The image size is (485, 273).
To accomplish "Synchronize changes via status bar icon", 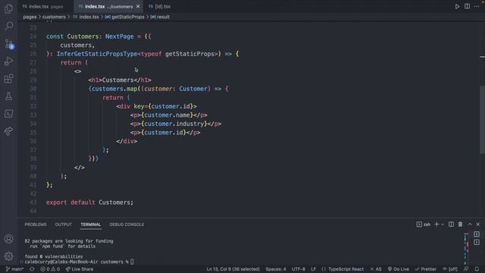I will tap(32, 269).
